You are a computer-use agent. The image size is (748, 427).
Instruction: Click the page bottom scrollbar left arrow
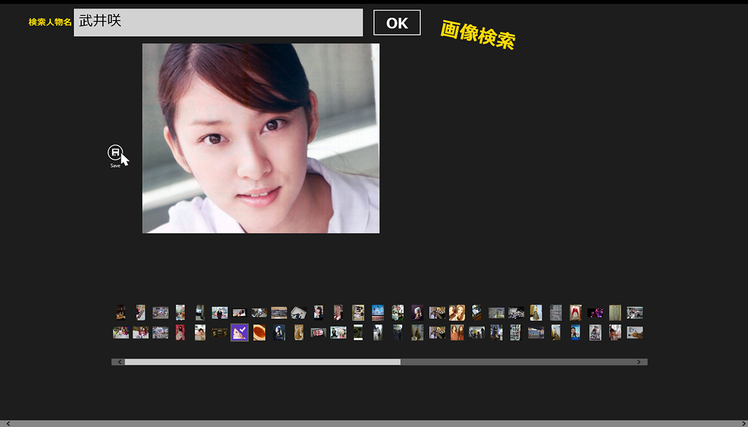7,423
